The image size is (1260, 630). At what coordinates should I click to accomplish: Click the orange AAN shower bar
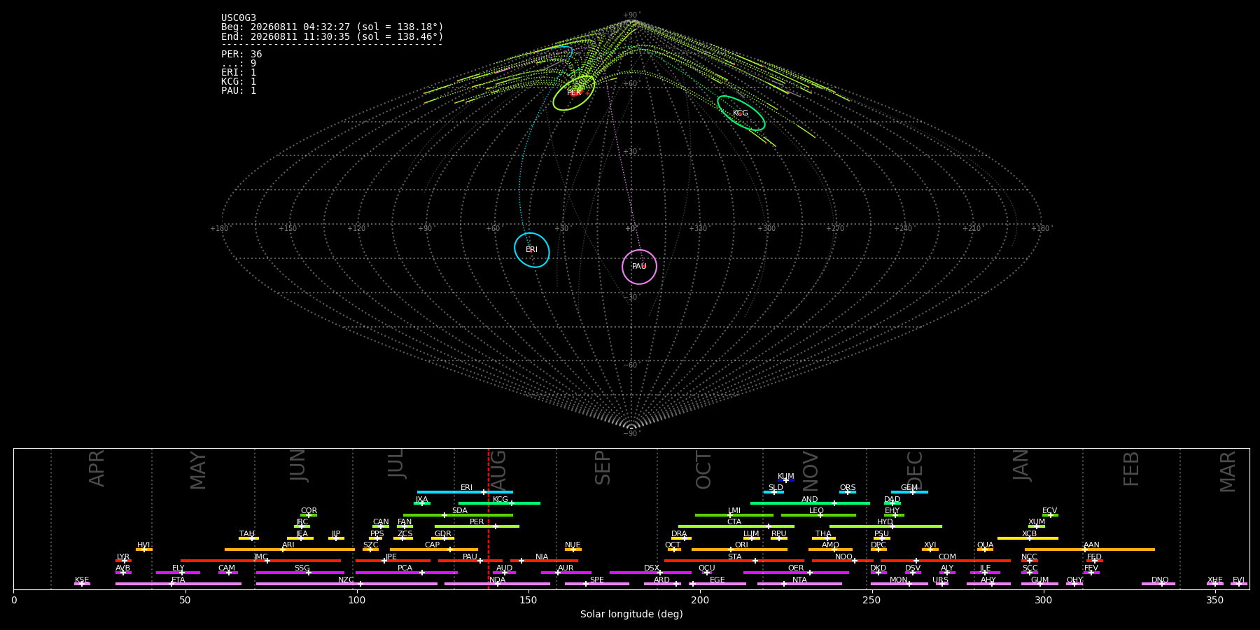1090,549
